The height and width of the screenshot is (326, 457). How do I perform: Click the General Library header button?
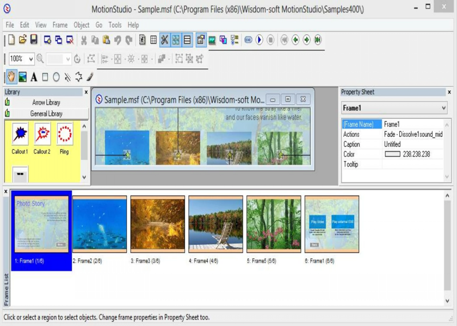tap(46, 114)
